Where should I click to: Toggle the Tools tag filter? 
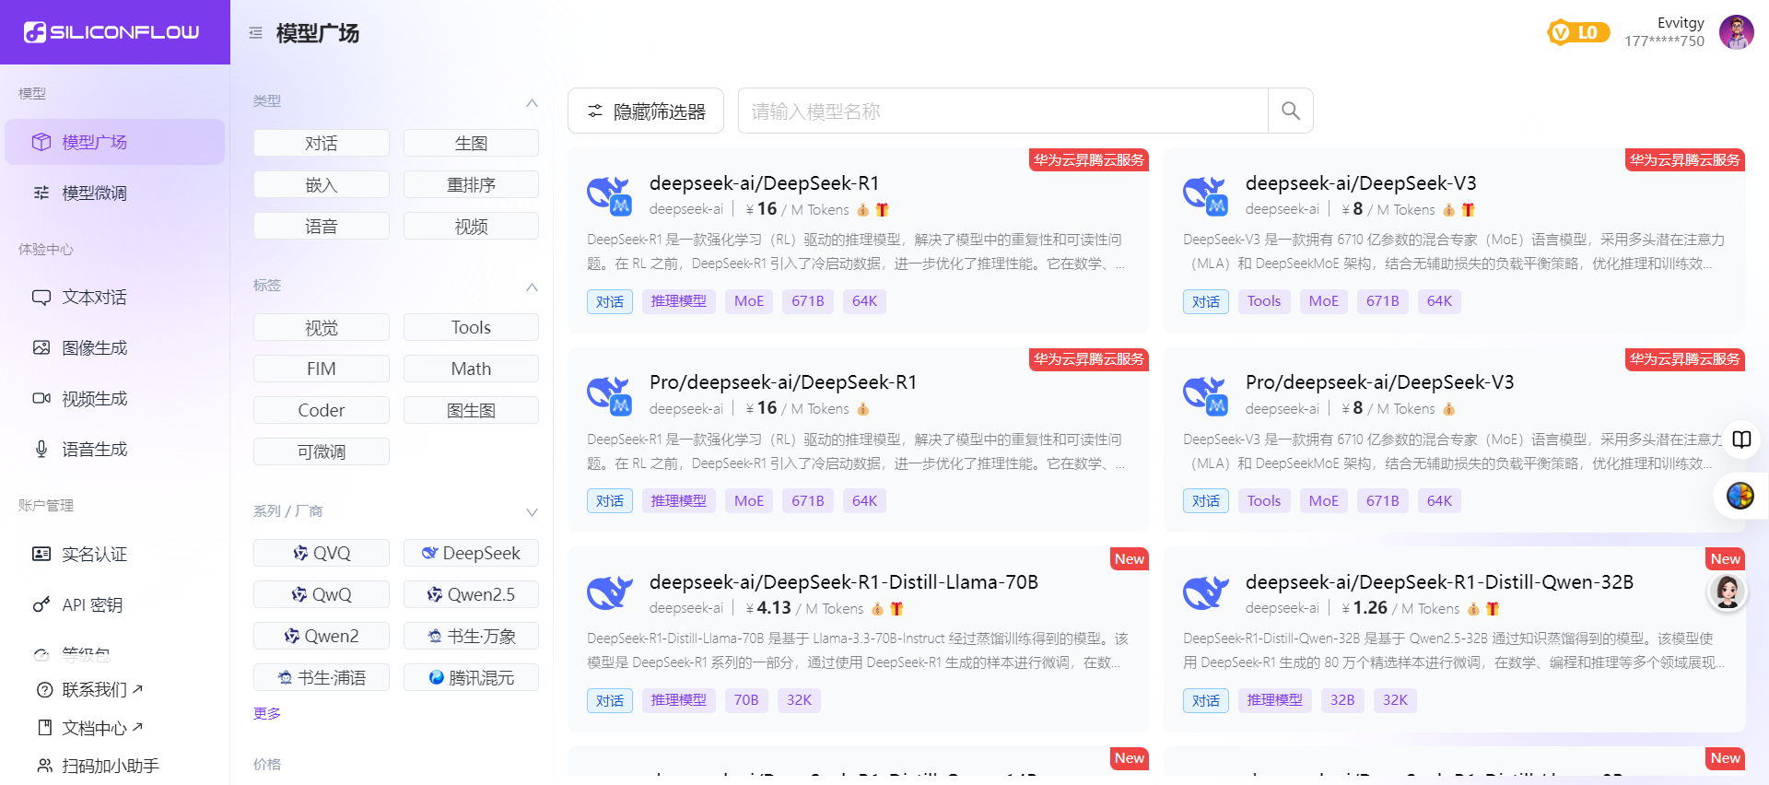(x=471, y=327)
